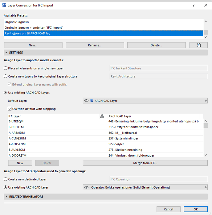Click the ARCHICAD icon in the title bar
The height and width of the screenshot is (215, 212).
click(x=4, y=5)
